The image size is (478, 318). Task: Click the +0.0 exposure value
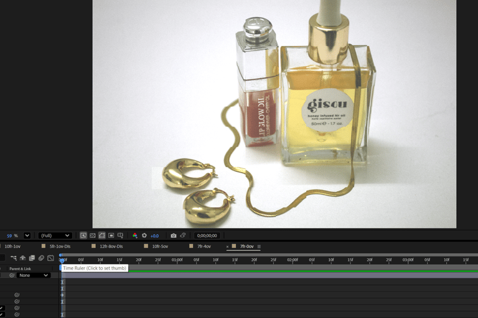pos(154,236)
